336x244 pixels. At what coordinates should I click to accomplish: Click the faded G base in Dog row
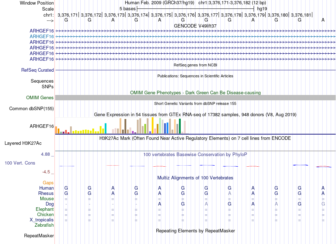point(323,204)
